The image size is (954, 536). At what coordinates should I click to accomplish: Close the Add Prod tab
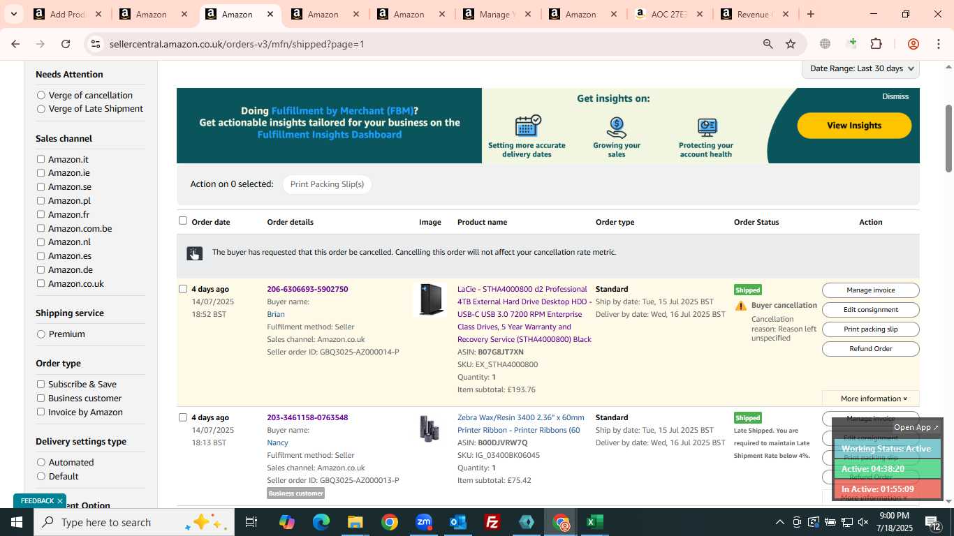98,14
